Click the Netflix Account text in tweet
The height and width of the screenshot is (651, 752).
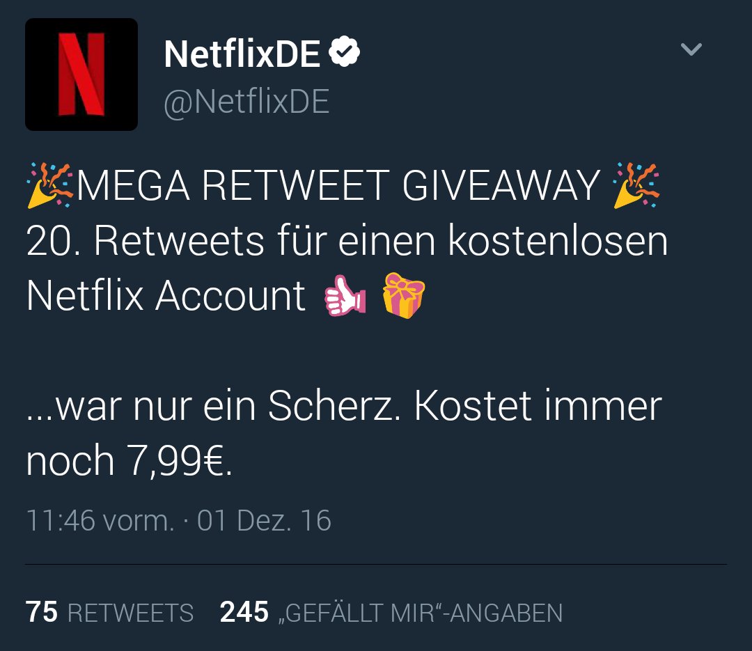(x=166, y=295)
